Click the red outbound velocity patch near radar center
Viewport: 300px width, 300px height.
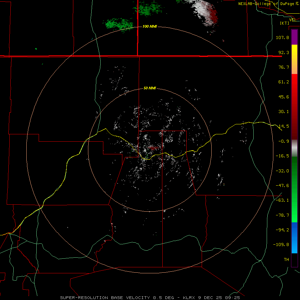tap(154, 148)
